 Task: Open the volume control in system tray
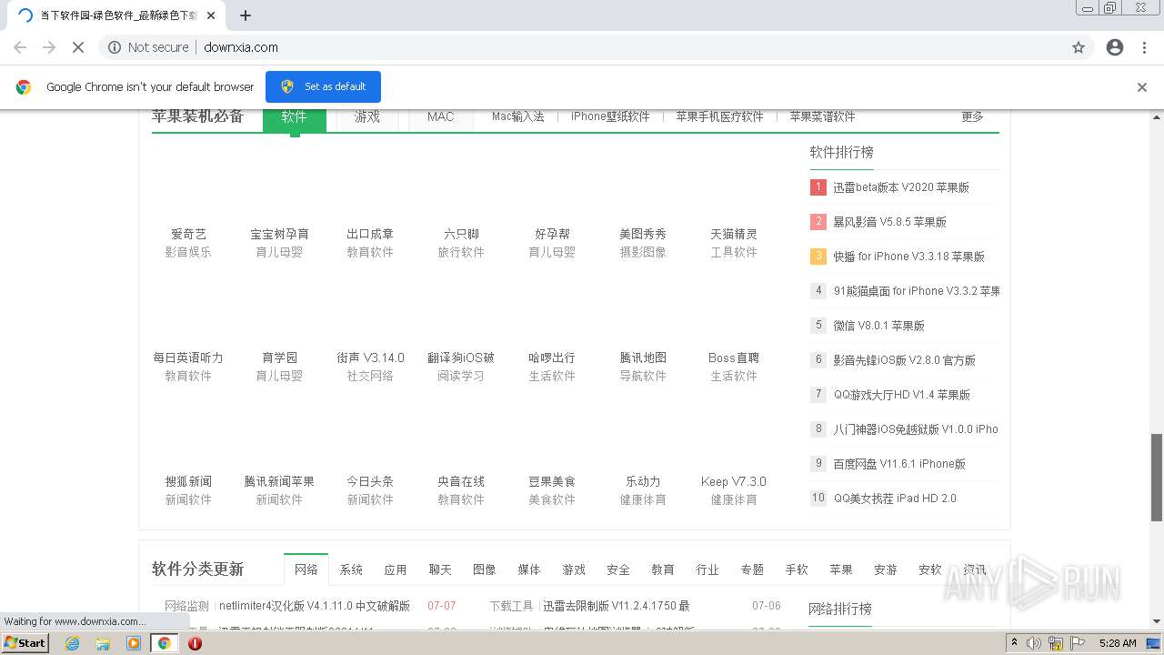(x=1034, y=643)
